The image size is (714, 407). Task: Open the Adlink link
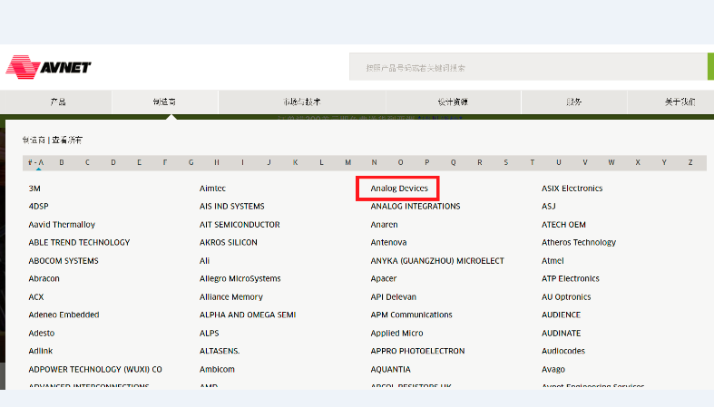click(41, 351)
